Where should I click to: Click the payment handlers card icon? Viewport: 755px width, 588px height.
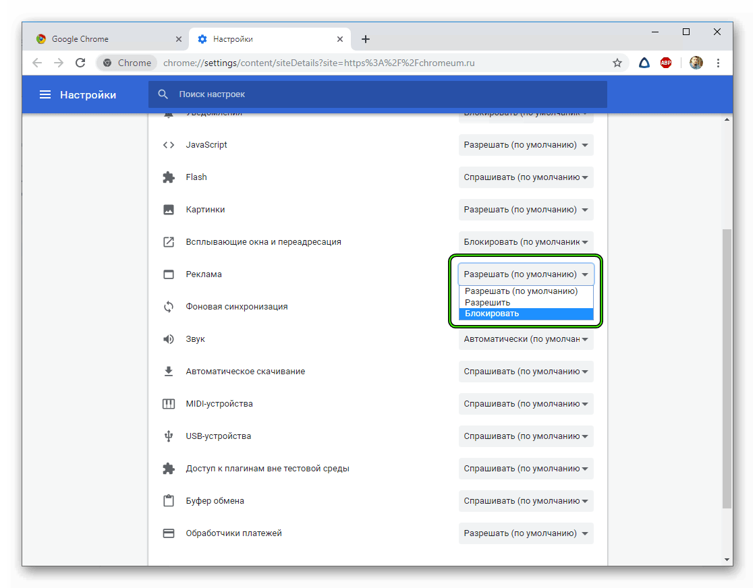click(x=169, y=533)
